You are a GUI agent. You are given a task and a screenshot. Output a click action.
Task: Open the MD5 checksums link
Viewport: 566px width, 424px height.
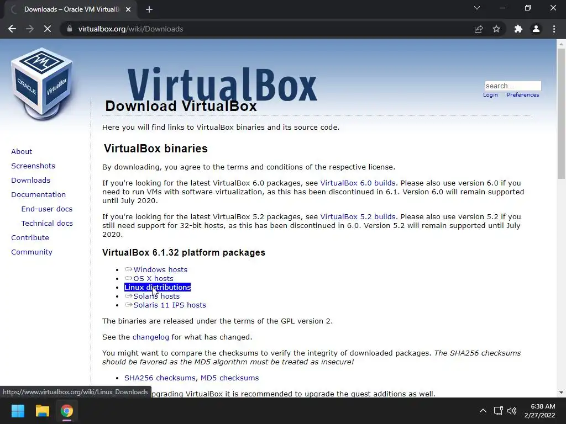[x=229, y=378]
